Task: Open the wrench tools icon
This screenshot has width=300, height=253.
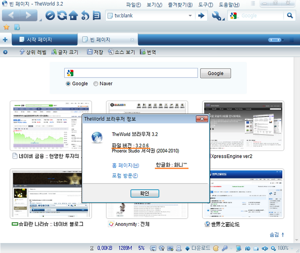Action: pos(216,16)
